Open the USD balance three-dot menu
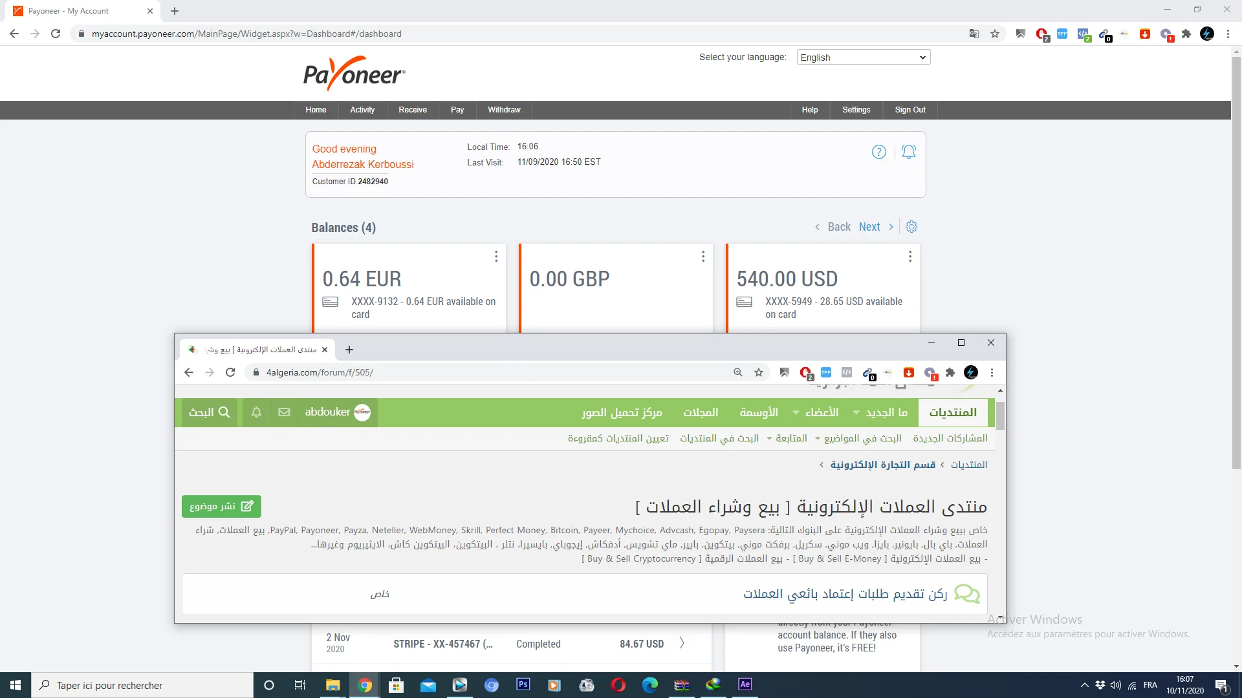 pyautogui.click(x=910, y=257)
